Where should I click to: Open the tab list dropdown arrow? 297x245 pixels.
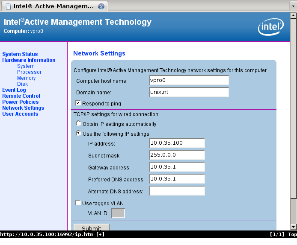tap(293, 6)
